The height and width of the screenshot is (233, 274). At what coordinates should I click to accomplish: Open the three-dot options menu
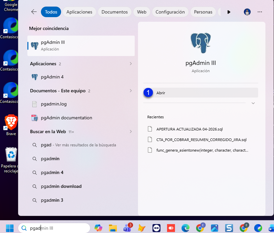(260, 12)
